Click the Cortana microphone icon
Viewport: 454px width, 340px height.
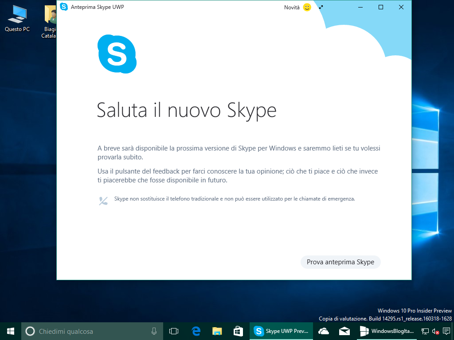(154, 331)
